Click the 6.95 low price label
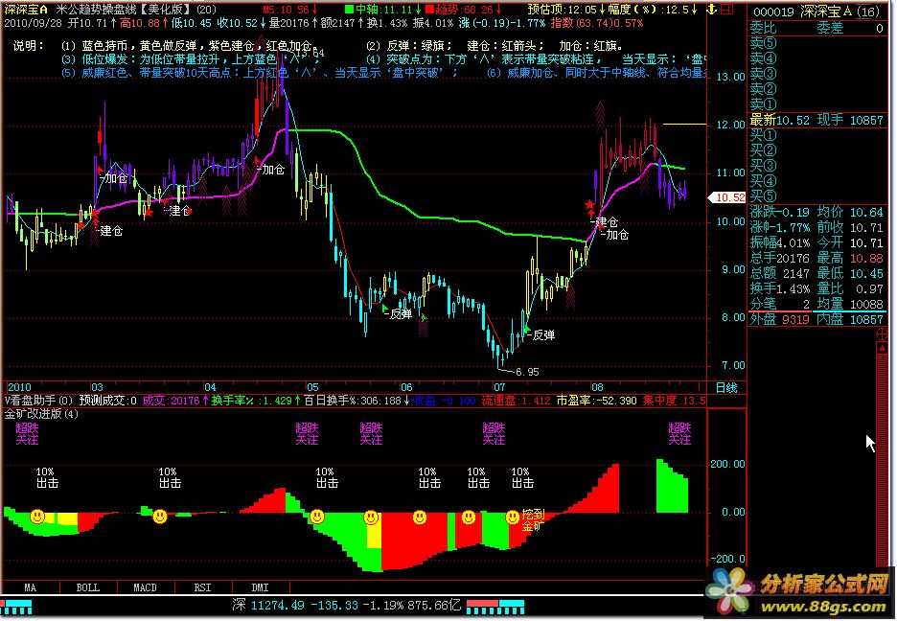Image resolution: width=897 pixels, height=621 pixels. click(x=527, y=372)
